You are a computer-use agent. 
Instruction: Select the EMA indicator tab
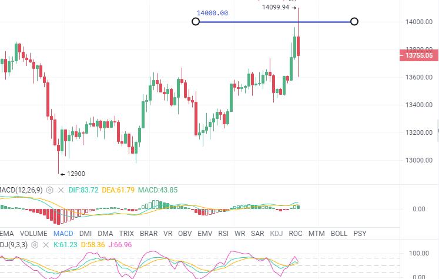[6, 234]
